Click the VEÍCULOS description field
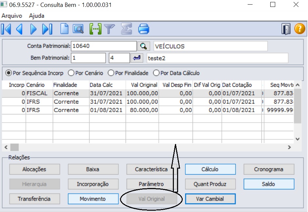Viewport: 308px width, 212px height. click(210, 46)
